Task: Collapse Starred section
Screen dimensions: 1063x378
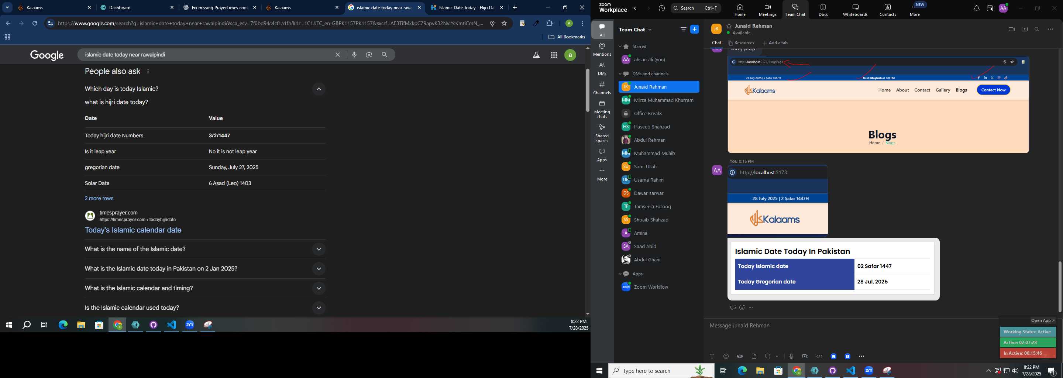Action: pos(620,47)
